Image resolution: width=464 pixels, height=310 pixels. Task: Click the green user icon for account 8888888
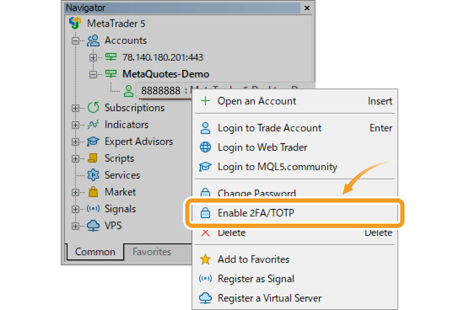pos(128,91)
